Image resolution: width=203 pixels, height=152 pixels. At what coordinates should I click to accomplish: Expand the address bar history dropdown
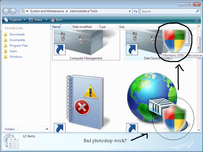pos(130,11)
